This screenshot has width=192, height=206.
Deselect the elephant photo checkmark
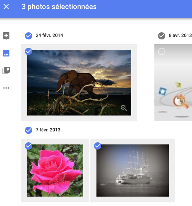[x=29, y=51]
